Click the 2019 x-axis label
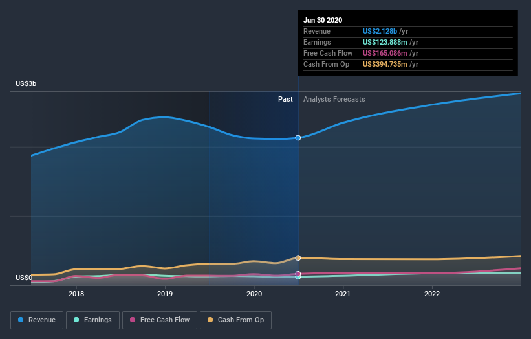Viewport: 531px width, 339px height. [165, 294]
